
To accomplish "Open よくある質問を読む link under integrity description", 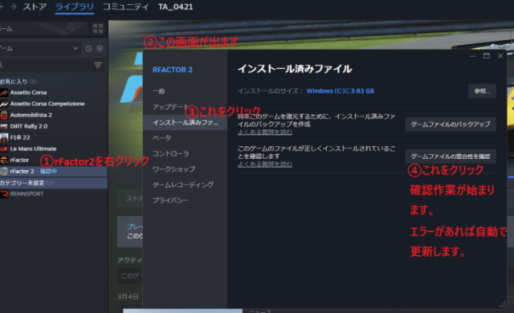I will tap(265, 164).
